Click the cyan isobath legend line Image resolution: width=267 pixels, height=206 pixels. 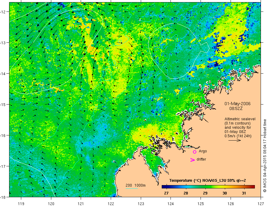click(132, 188)
